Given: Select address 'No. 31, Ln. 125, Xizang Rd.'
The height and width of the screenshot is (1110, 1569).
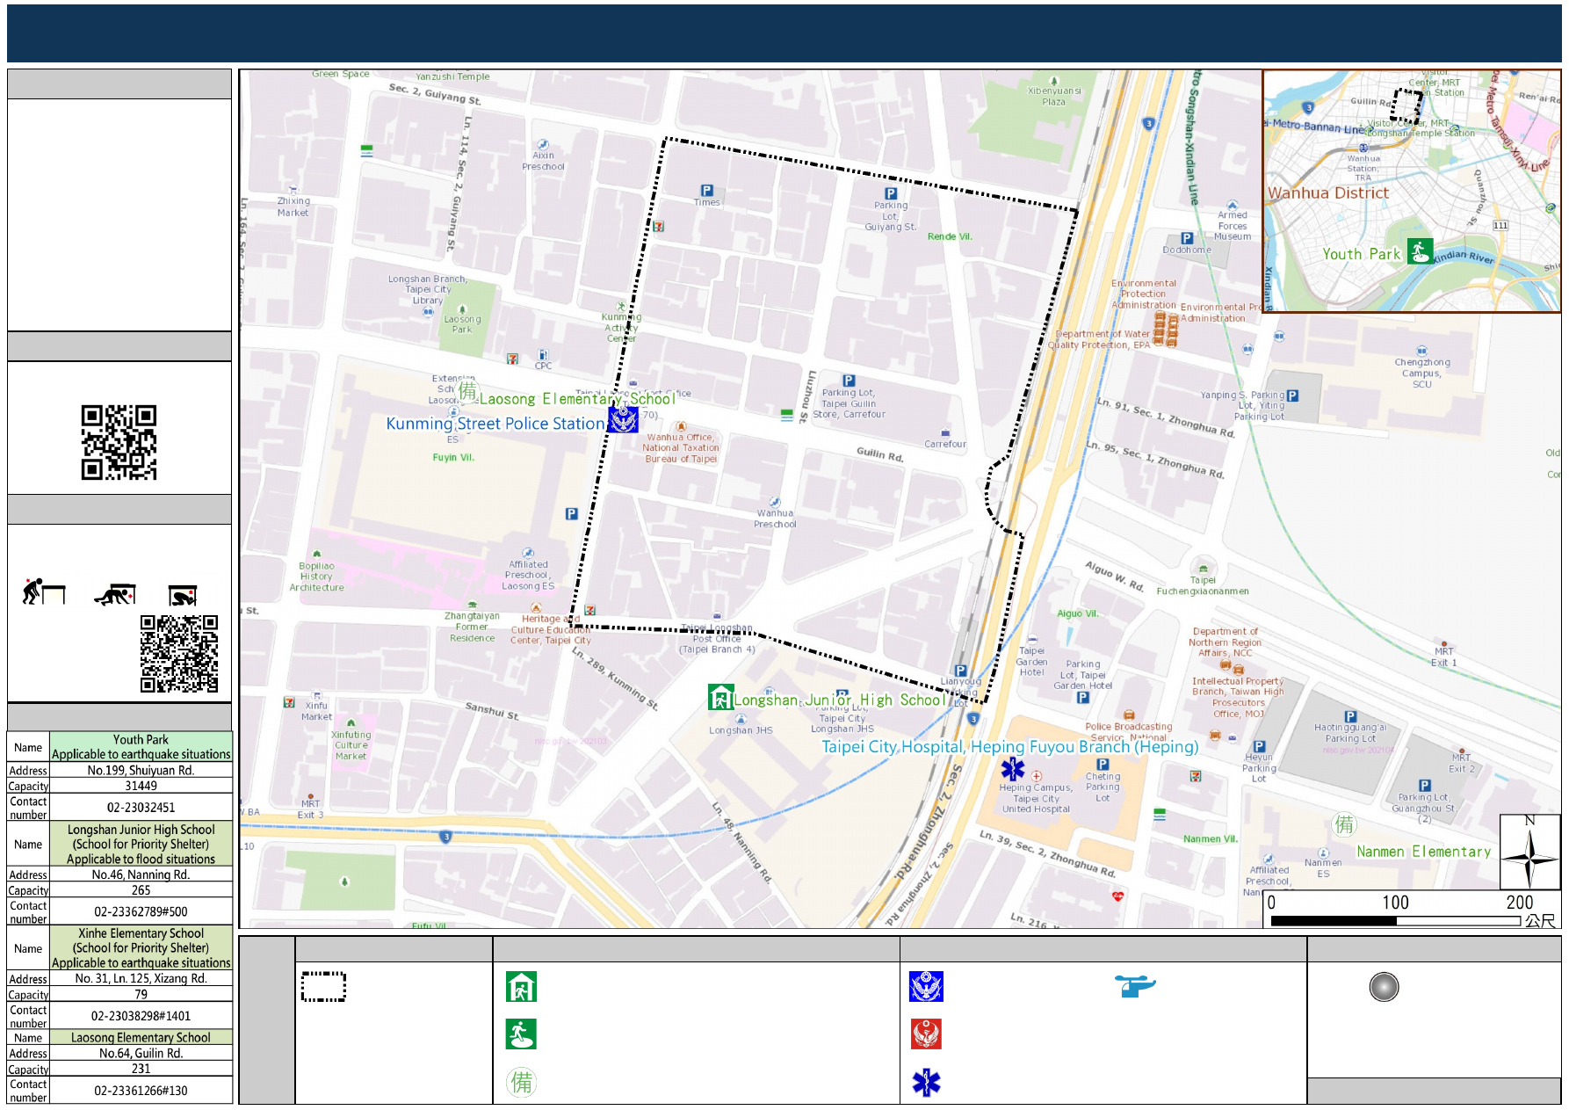Looking at the screenshot, I should pos(141,978).
